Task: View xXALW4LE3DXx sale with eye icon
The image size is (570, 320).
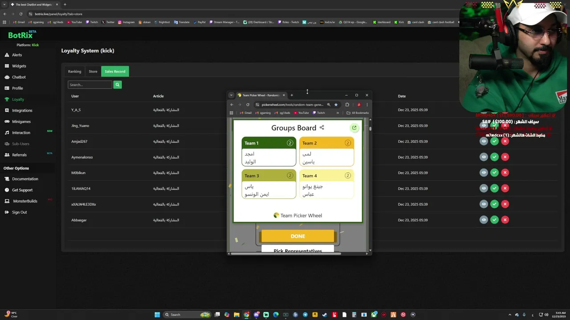Action: (484, 204)
